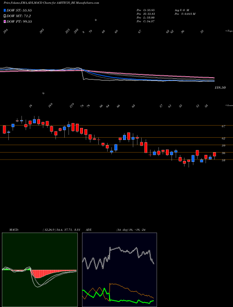The width and height of the screenshot is (233, 307).
Task: Click the Pre V 0.015 M label
Action: click(x=185, y=14)
